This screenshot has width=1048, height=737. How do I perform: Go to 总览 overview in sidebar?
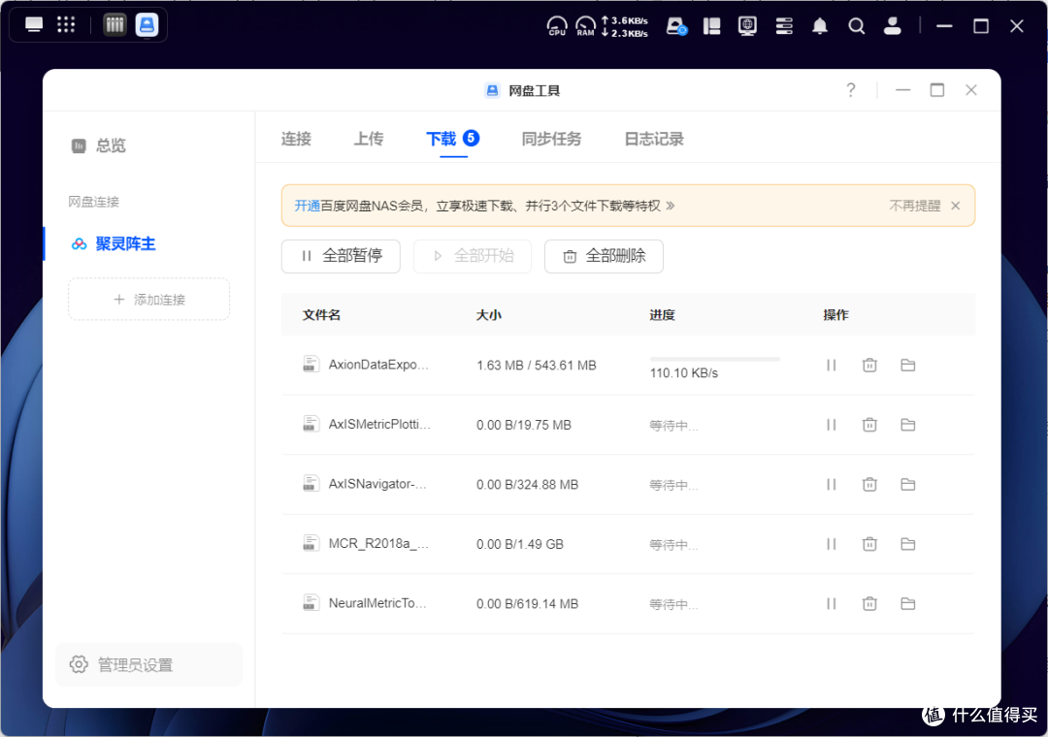tap(99, 145)
